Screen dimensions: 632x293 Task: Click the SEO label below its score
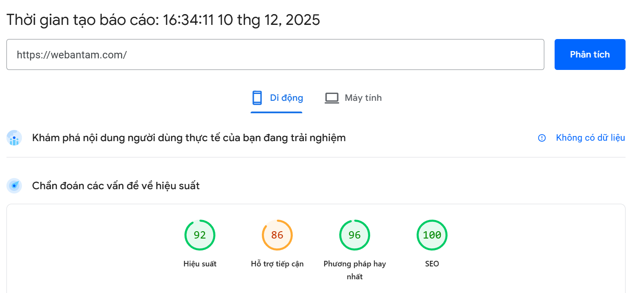[x=432, y=264]
